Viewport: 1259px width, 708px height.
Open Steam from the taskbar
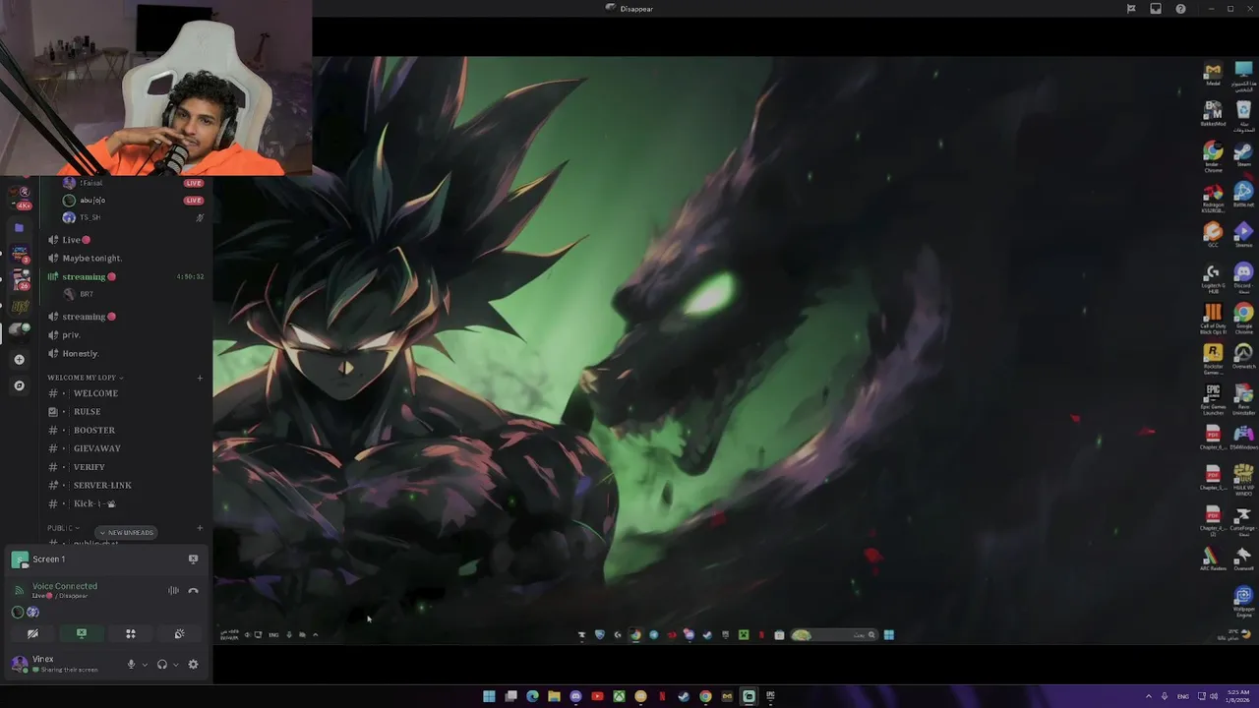coord(684,696)
